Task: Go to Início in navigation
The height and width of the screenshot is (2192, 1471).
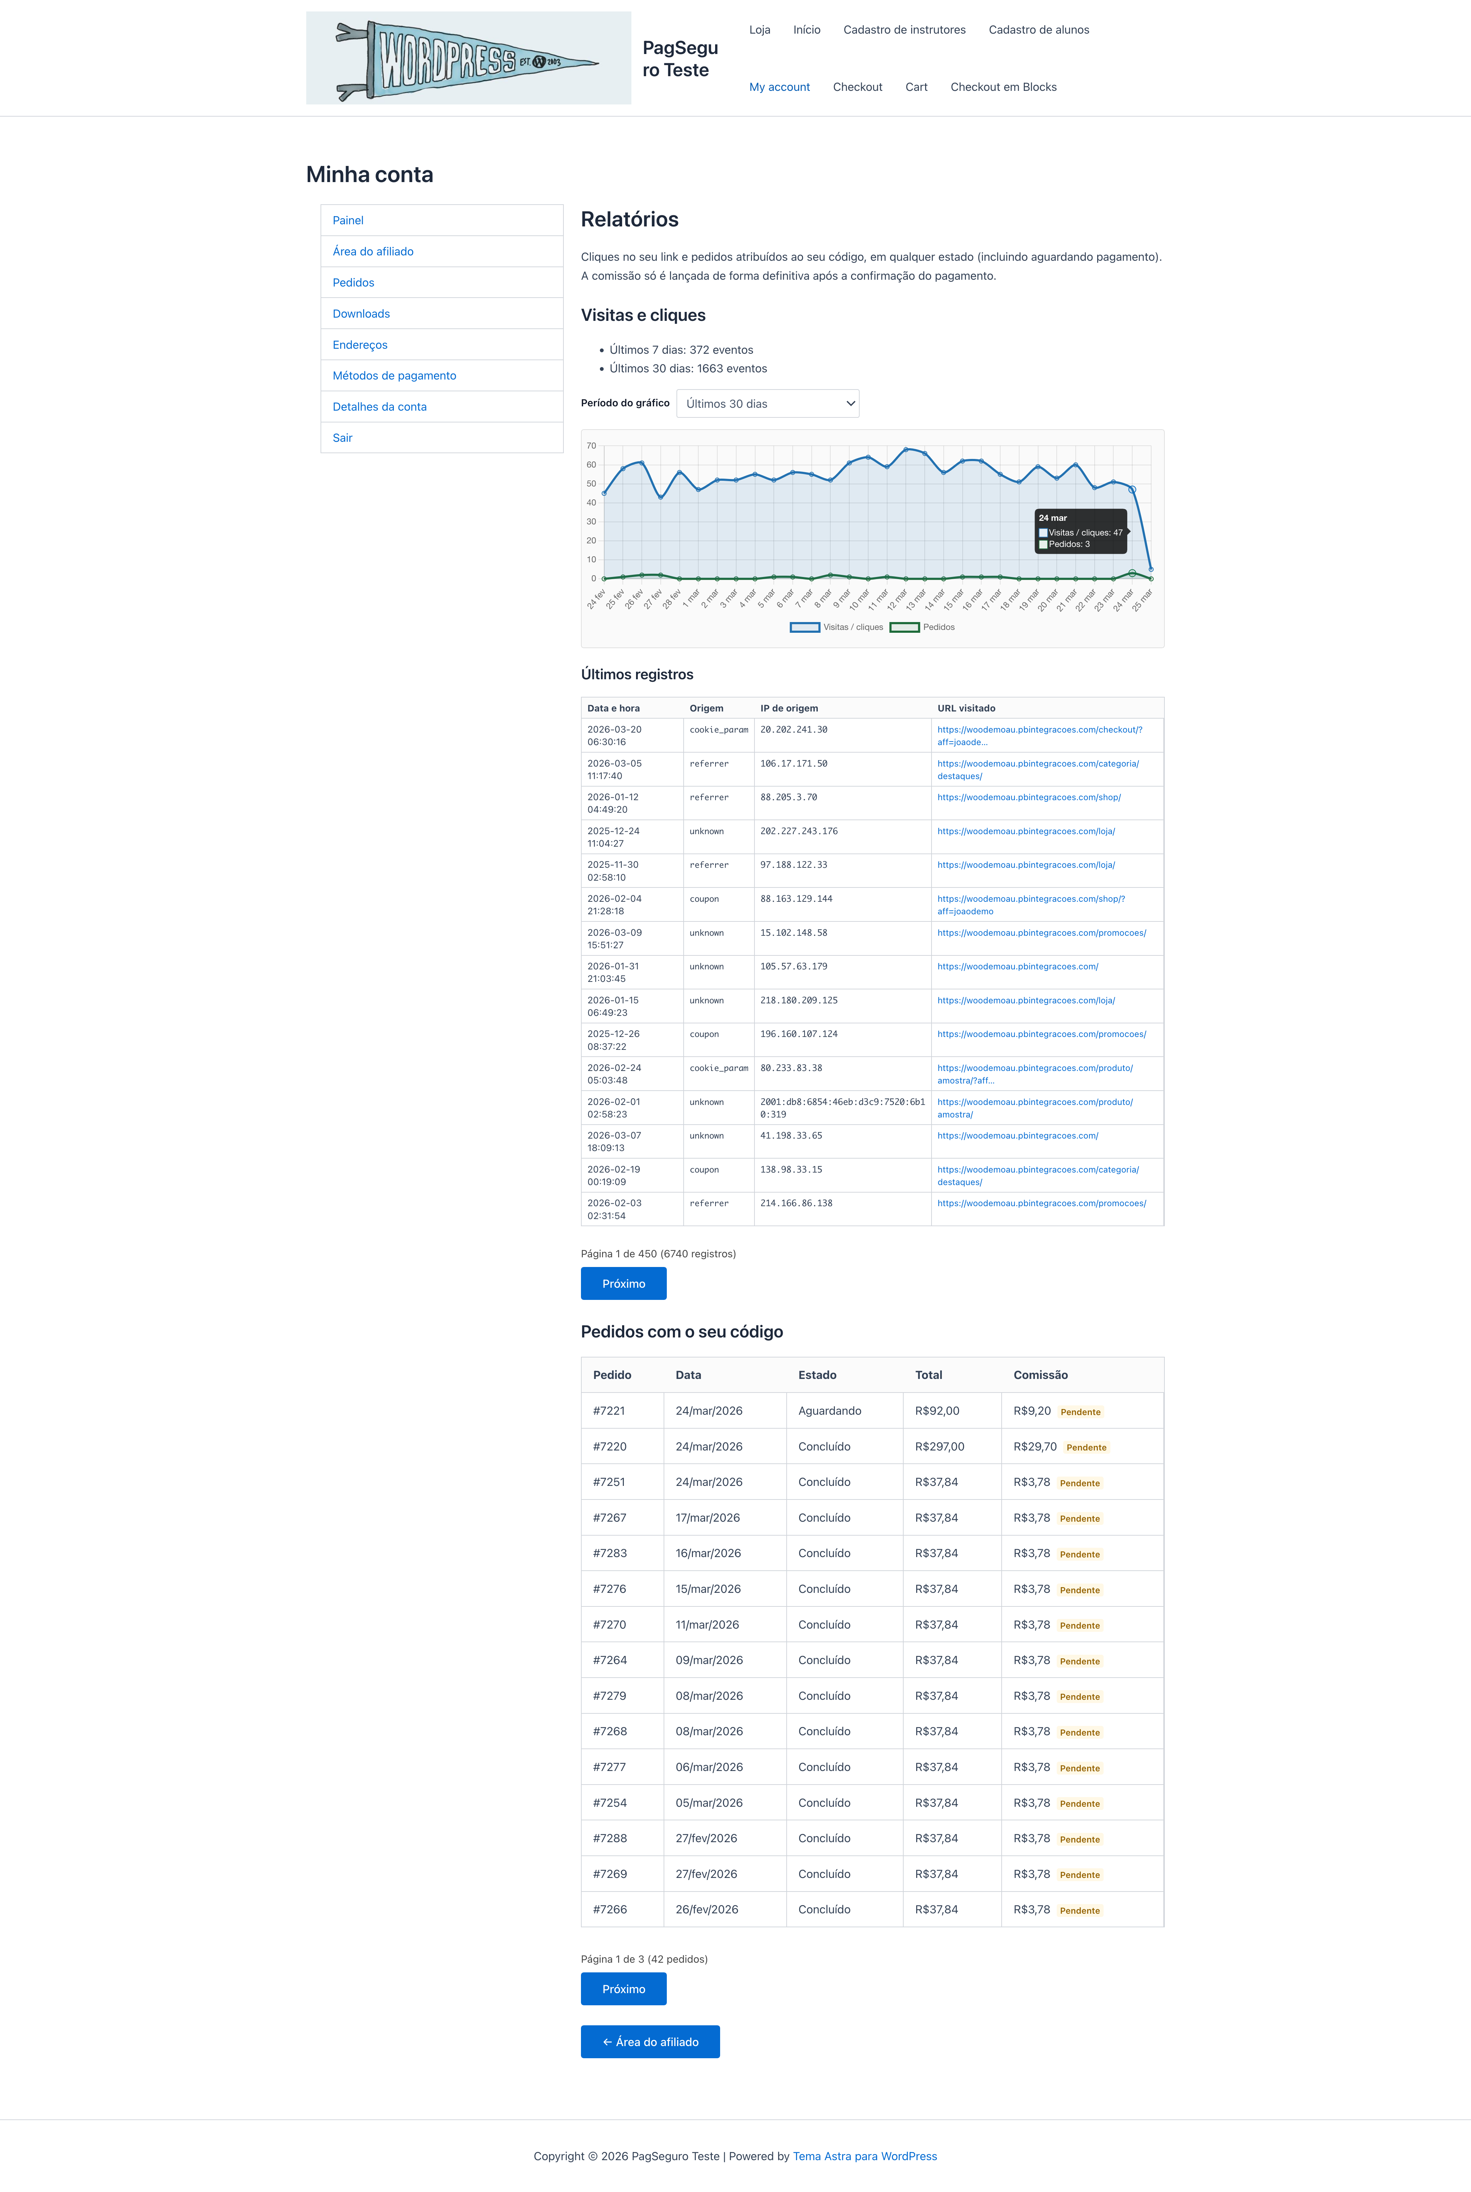Action: 807,30
